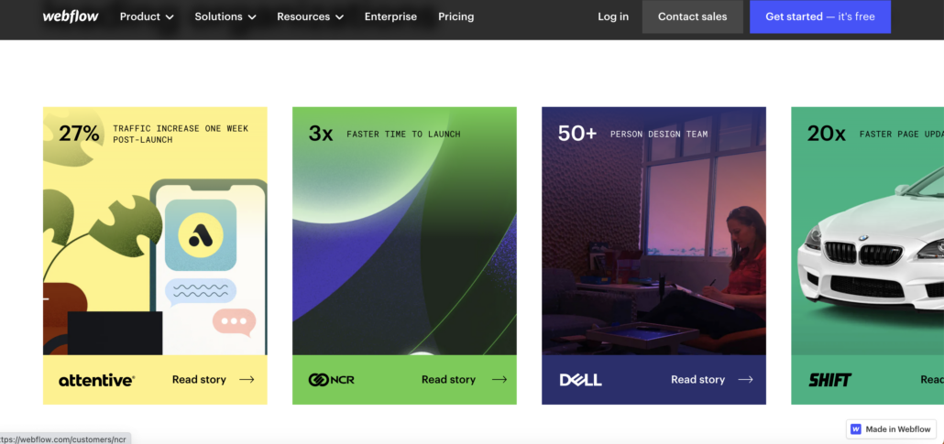
Task: Click the W icon in the Made in Webflow badge
Action: click(856, 429)
